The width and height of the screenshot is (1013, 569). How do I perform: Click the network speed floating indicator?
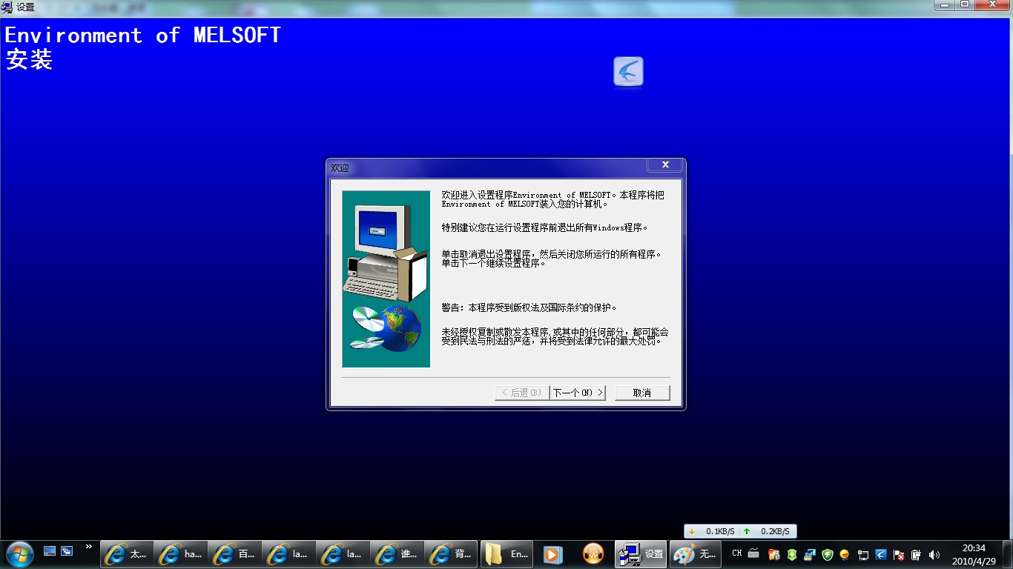pyautogui.click(x=739, y=531)
